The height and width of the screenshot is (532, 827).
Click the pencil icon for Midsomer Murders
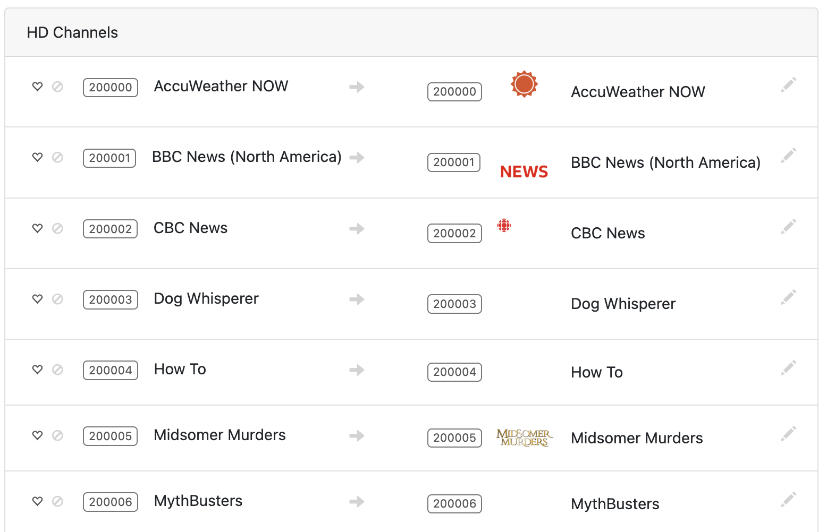788,434
